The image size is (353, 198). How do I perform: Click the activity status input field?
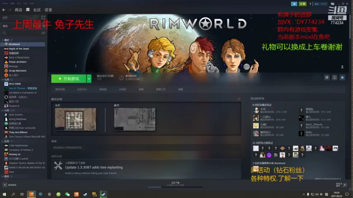(146, 148)
